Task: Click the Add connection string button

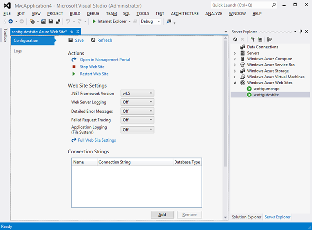Action: 162,215
